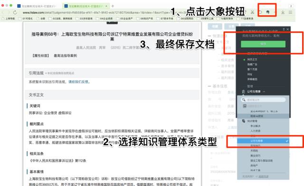Screen dimensions: 304x186
Task: Select the highlighted notebook row above 知识管理
Action: (263, 116)
